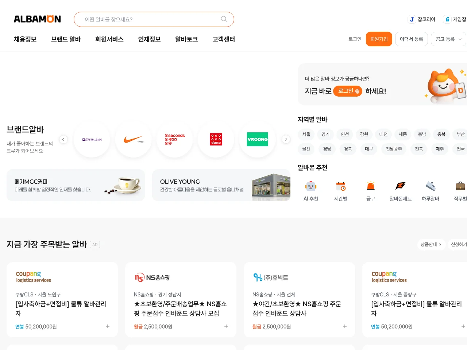Click the 회원가입 button
This screenshot has width=467, height=350.
(379, 39)
